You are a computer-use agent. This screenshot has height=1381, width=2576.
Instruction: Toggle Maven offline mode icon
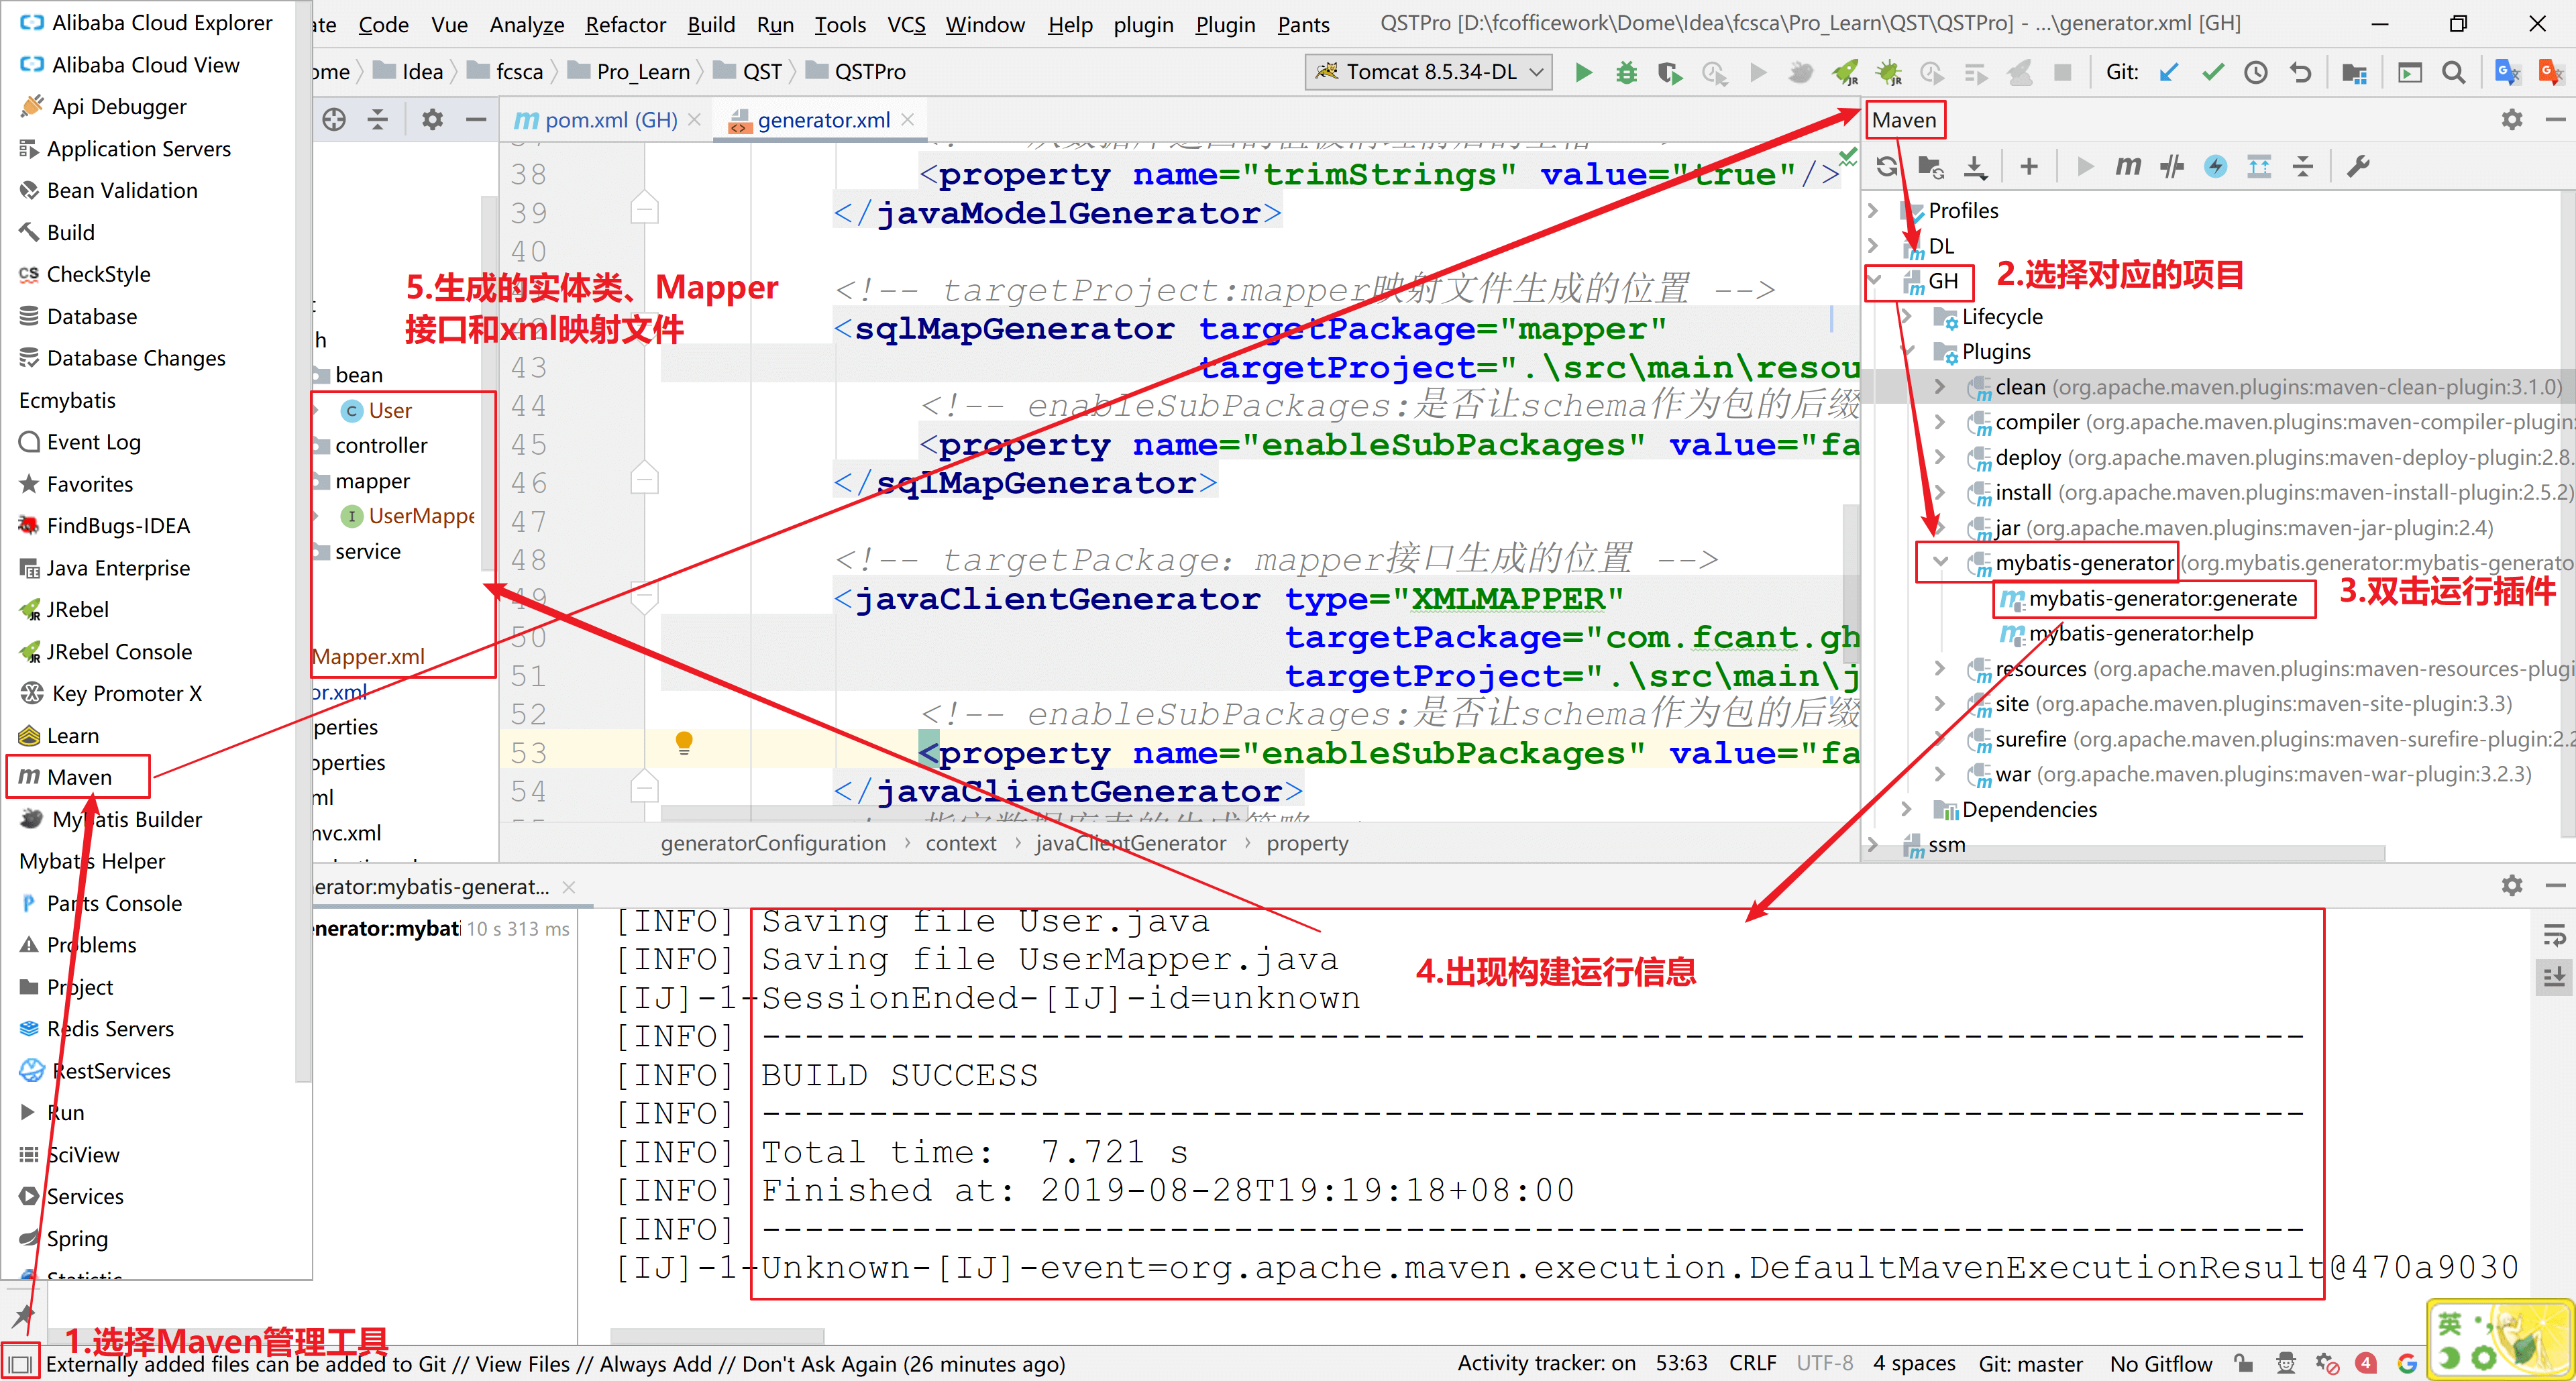click(2171, 166)
